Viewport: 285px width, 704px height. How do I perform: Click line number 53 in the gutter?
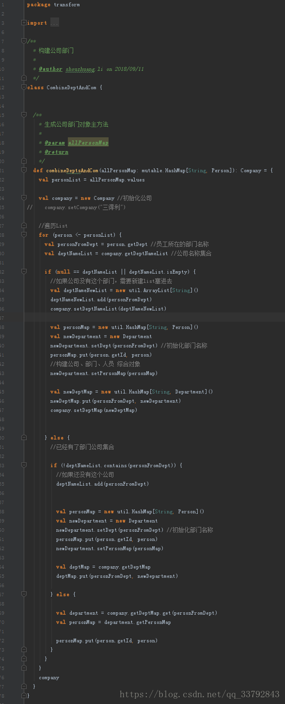coord(1,465)
